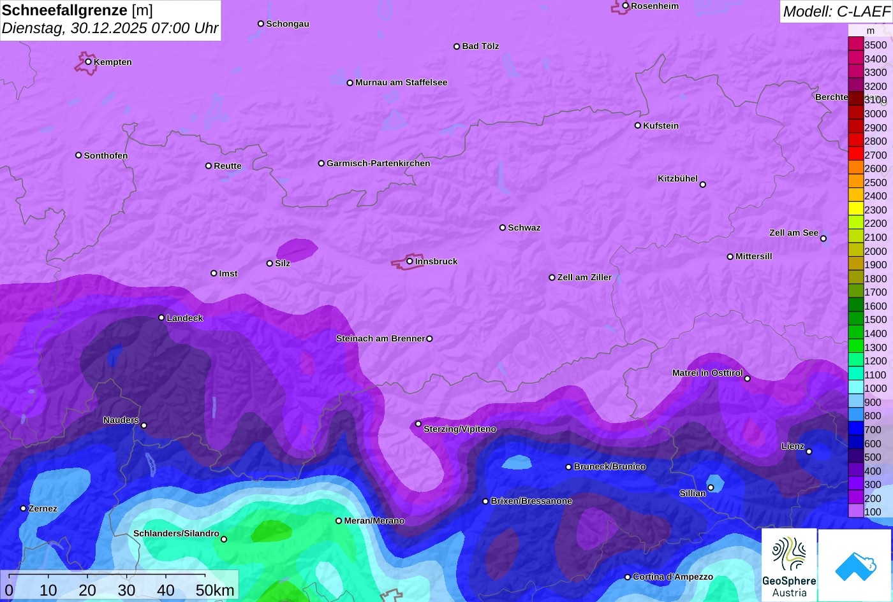Image resolution: width=893 pixels, height=602 pixels.
Task: Click the Murnau am Staffelsee marker dot
Action: click(350, 83)
